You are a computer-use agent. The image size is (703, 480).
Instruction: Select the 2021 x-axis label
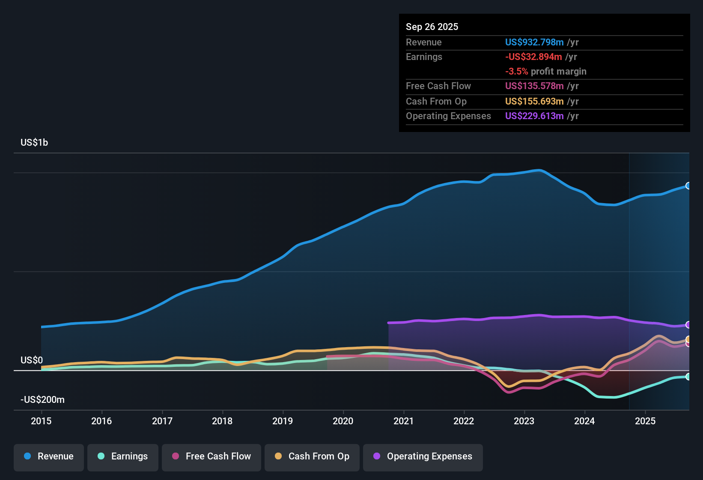[404, 421]
